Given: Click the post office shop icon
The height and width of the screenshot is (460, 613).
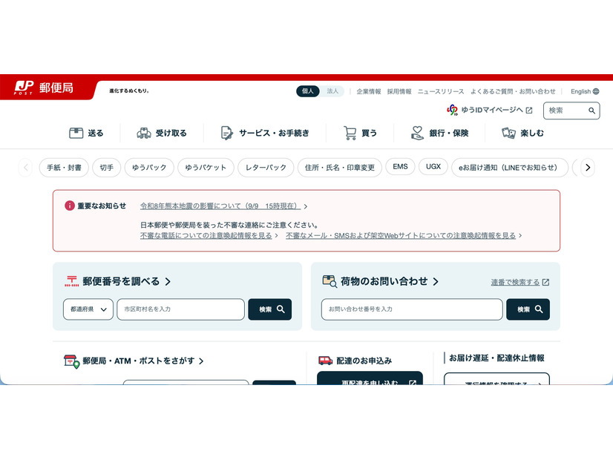Looking at the screenshot, I should (x=71, y=361).
